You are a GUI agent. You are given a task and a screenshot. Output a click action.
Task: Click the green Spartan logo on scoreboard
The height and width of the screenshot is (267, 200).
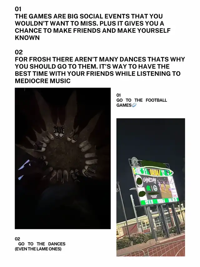(x=148, y=189)
